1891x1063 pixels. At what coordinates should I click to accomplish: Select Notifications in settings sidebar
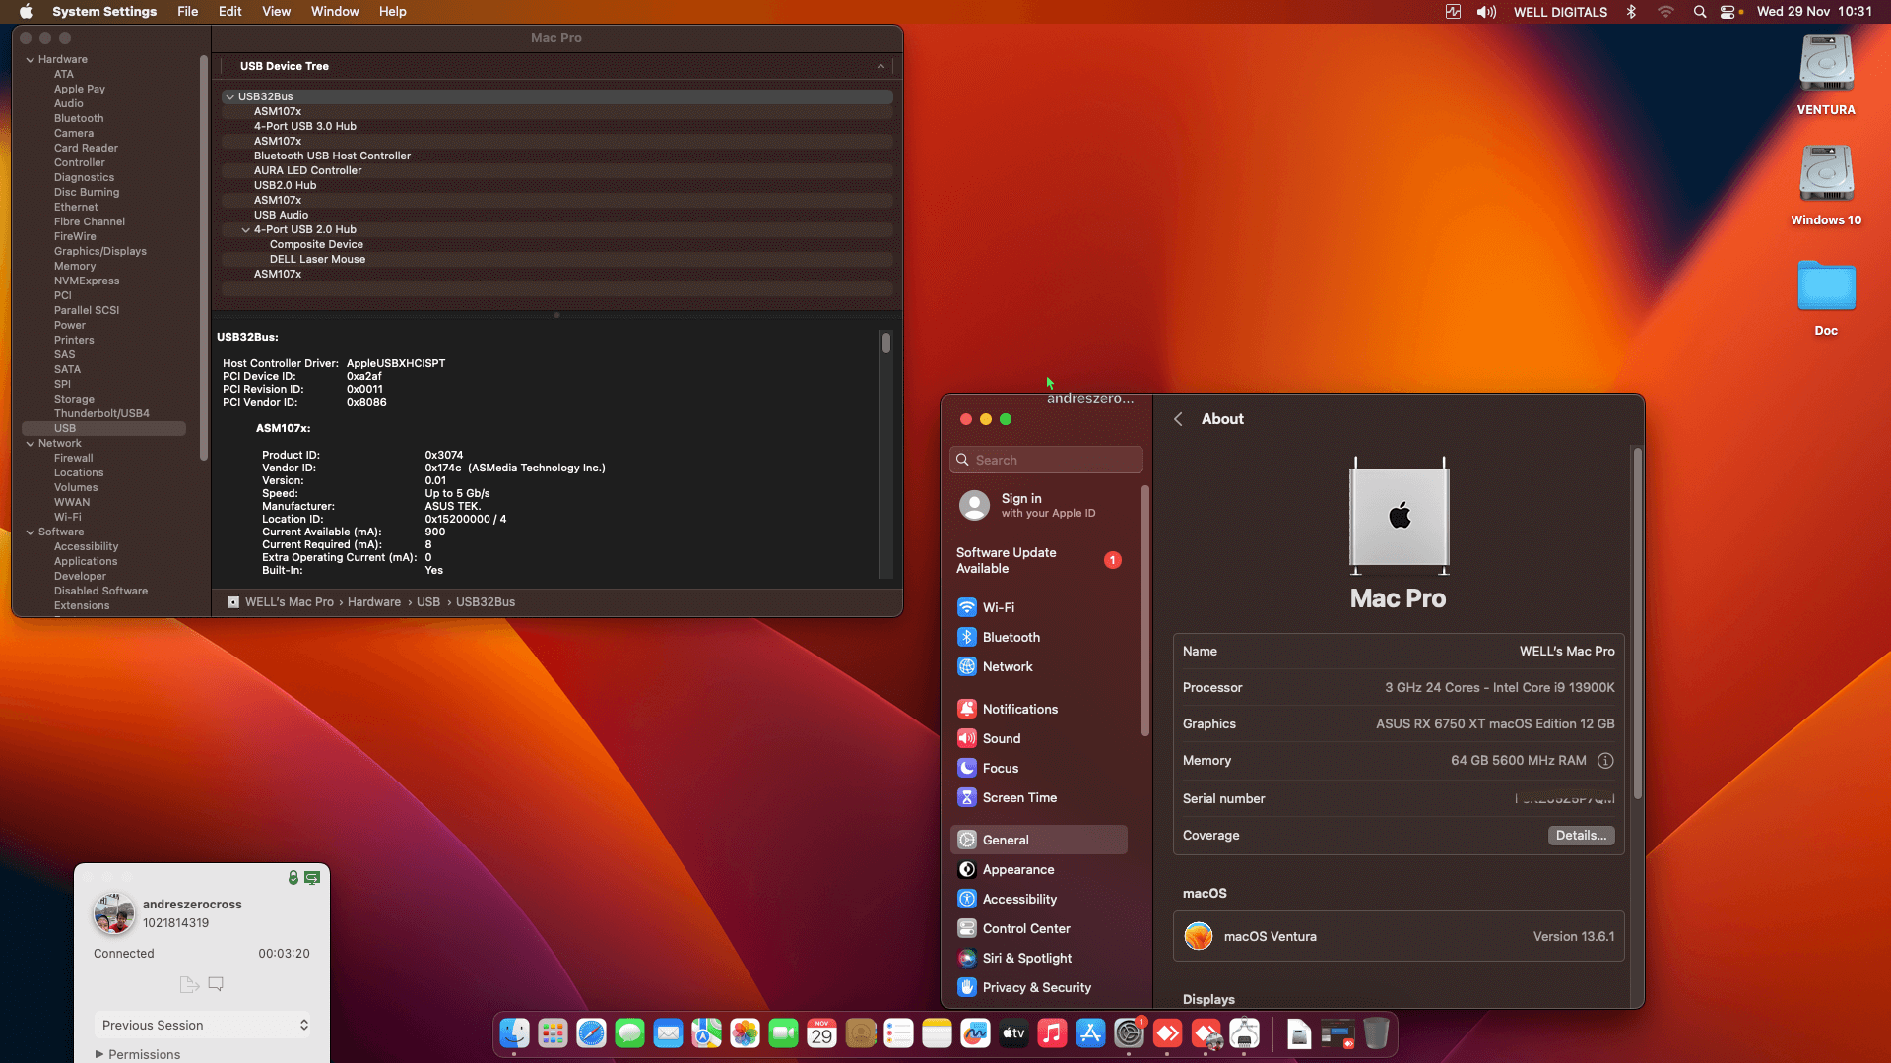click(x=1019, y=710)
